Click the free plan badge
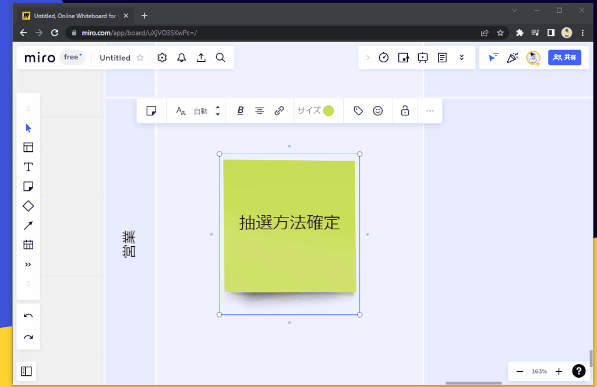Viewport: 597px width, 387px height. [x=72, y=58]
